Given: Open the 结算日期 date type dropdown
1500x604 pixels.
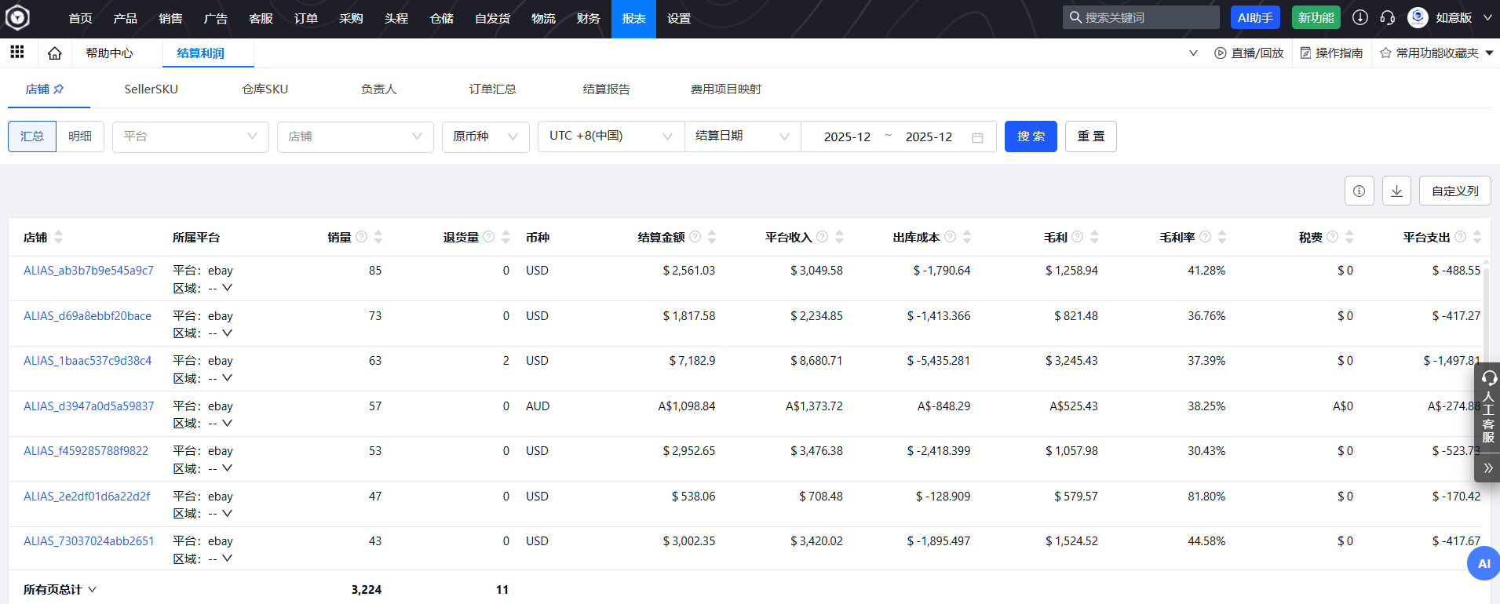Looking at the screenshot, I should [x=742, y=136].
